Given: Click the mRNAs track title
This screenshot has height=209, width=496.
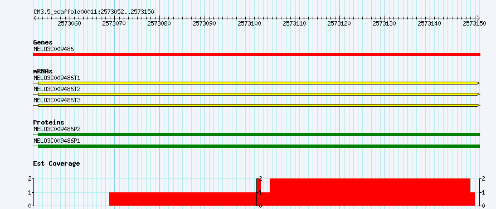Looking at the screenshot, I should (x=43, y=71).
